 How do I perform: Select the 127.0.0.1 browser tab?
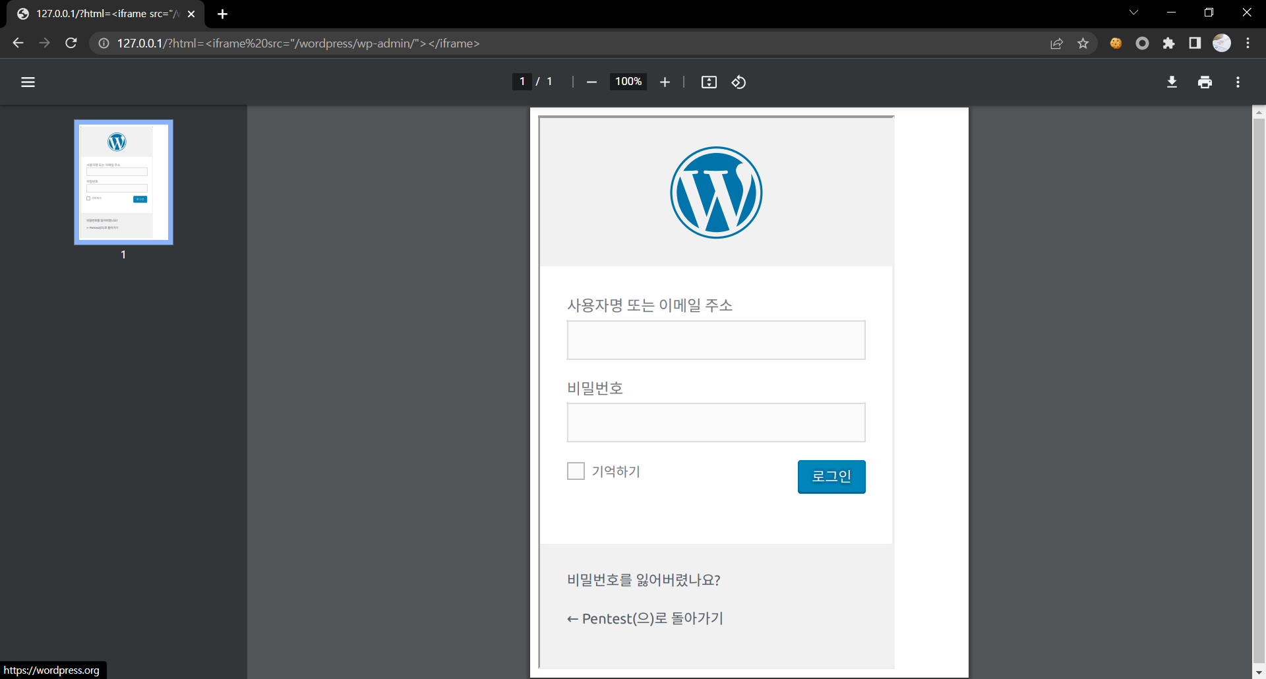pos(105,14)
